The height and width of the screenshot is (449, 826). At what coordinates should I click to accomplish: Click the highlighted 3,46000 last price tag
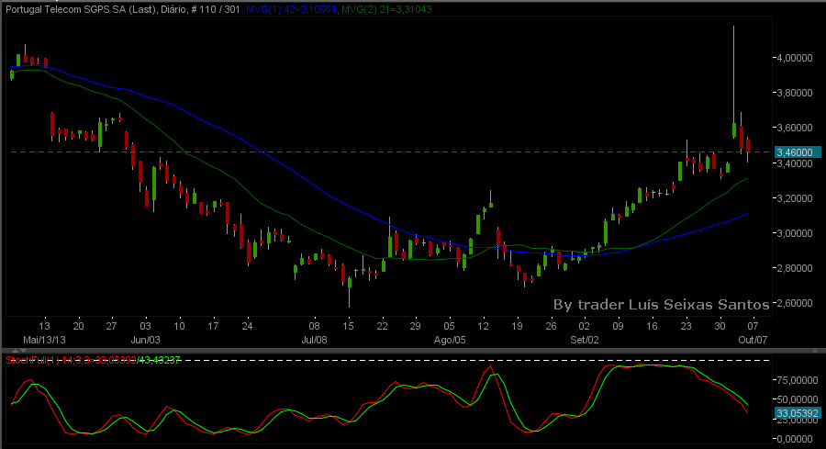coord(798,152)
